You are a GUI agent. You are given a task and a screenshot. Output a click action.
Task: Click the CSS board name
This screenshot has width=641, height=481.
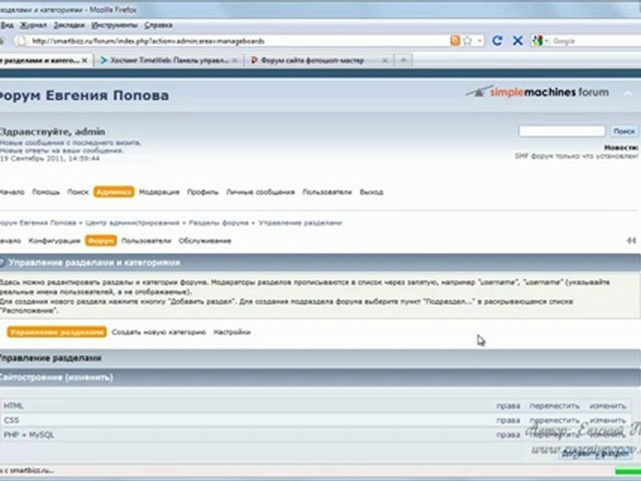pos(11,420)
